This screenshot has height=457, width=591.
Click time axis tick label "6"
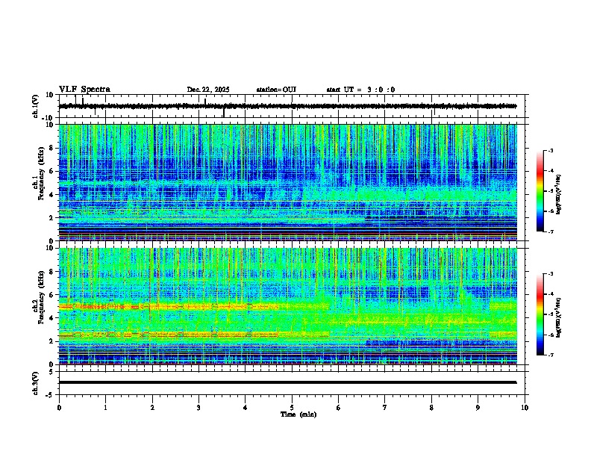click(339, 408)
